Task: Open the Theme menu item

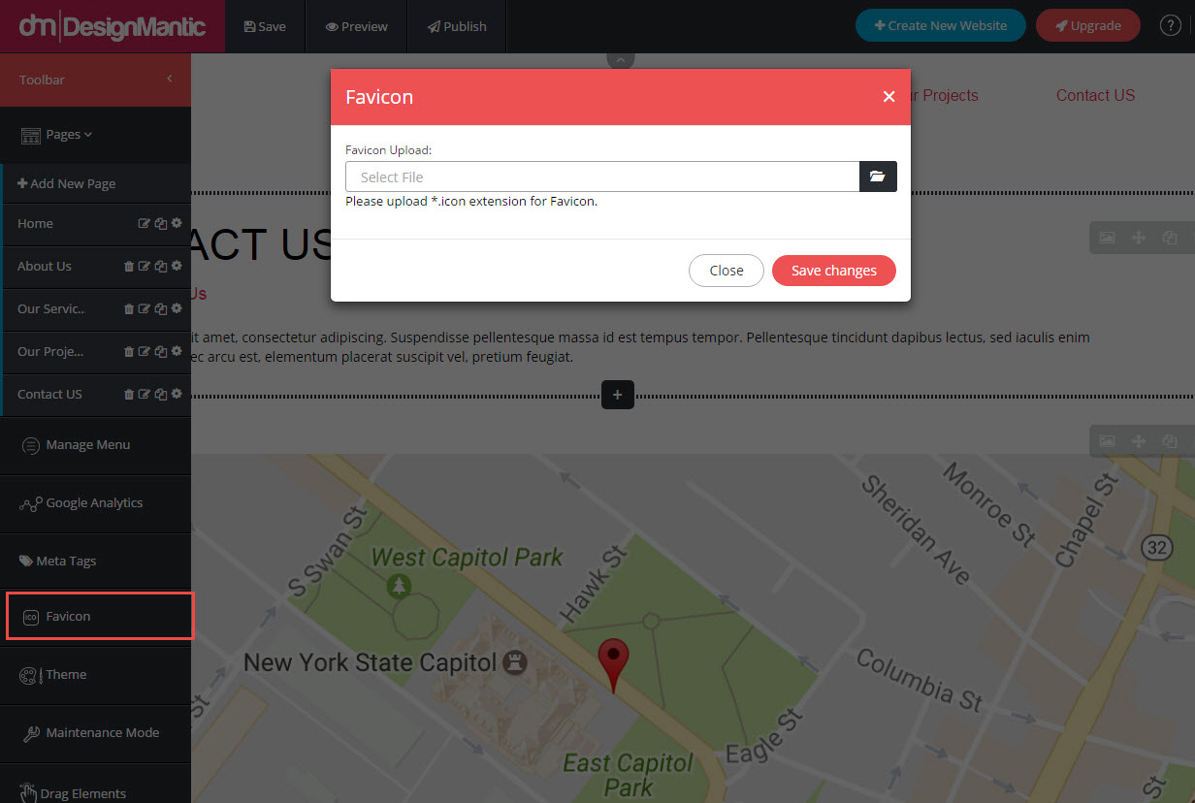Action: click(66, 675)
